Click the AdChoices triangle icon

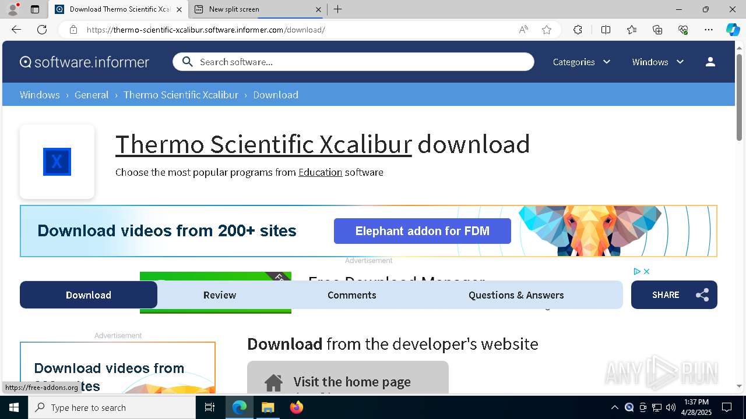coord(637,271)
